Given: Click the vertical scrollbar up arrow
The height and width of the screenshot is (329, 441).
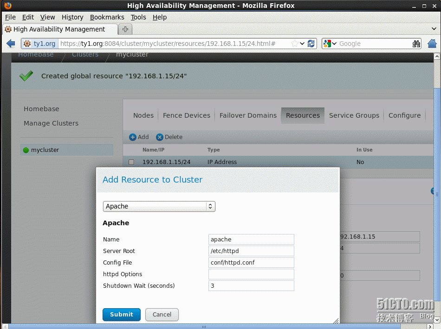Looking at the screenshot, I should tap(436, 57).
